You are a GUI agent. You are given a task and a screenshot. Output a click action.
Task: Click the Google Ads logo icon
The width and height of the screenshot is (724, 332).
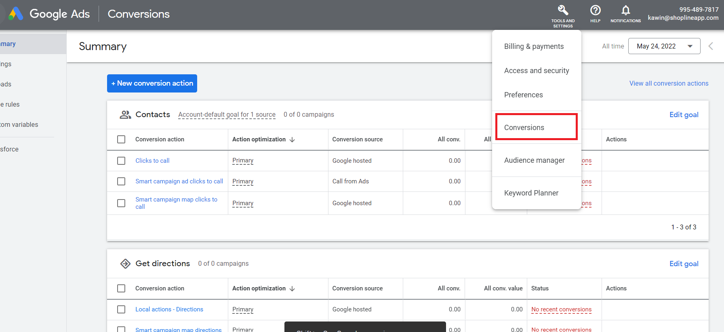pyautogui.click(x=16, y=14)
